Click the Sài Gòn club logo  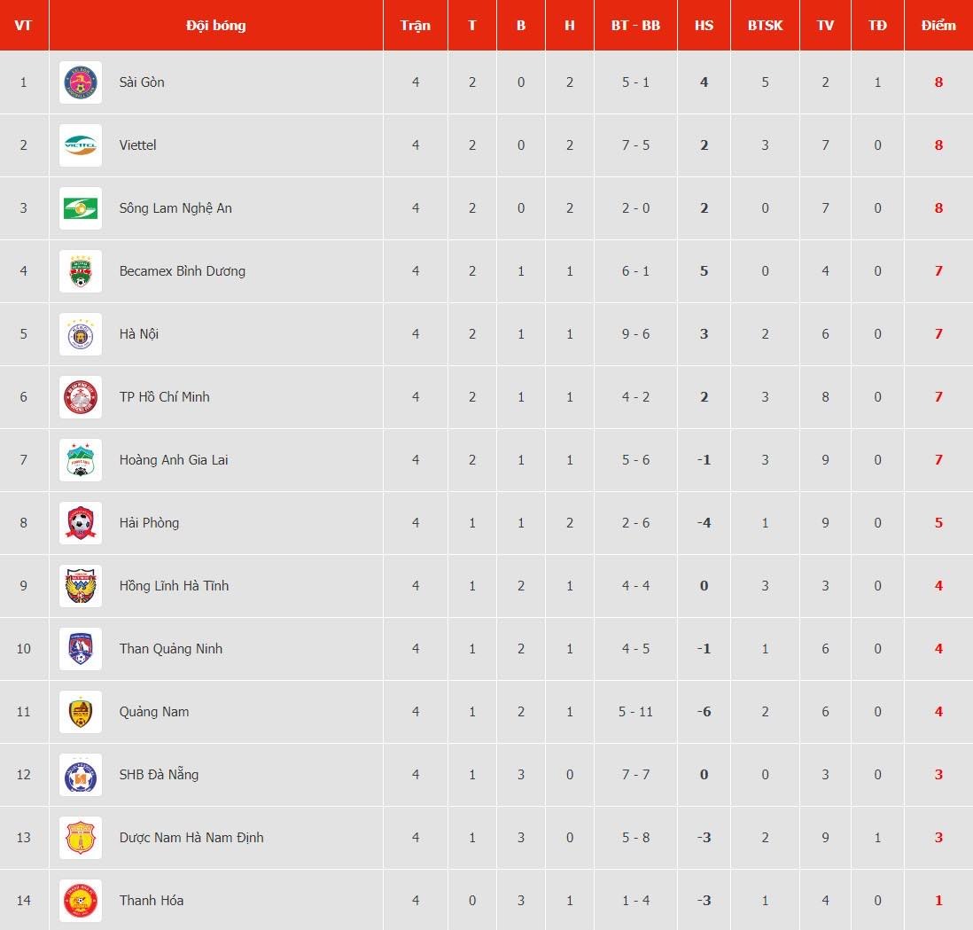pyautogui.click(x=80, y=82)
